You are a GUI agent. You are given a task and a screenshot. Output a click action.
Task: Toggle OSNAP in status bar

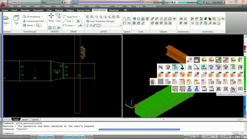(x=50, y=137)
